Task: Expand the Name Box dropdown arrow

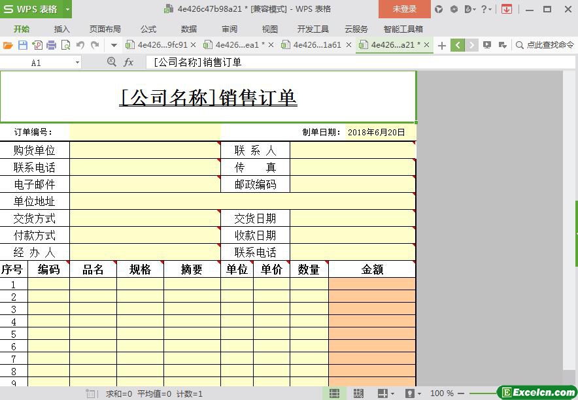Action: 77,63
